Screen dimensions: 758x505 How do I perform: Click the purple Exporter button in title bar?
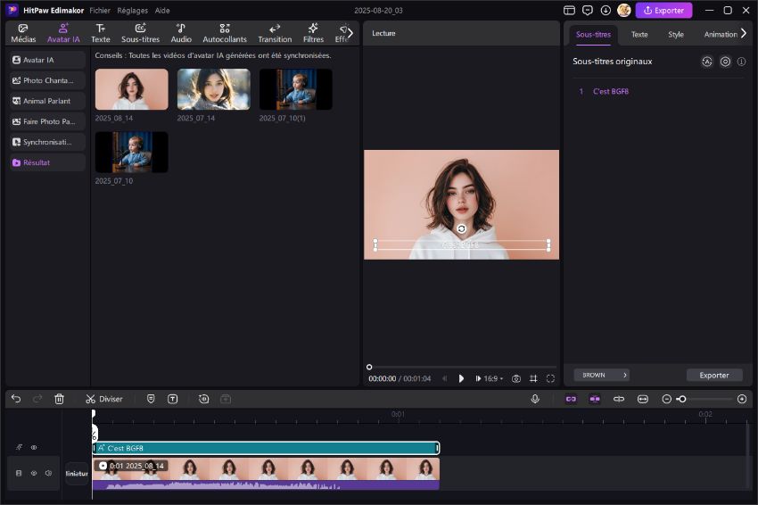point(663,11)
